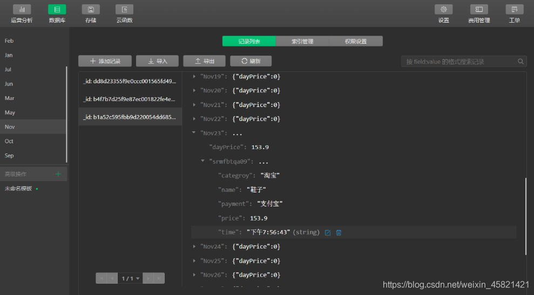The image size is (534, 295).
Task: Open the 存储 storage icon
Action: click(x=91, y=10)
